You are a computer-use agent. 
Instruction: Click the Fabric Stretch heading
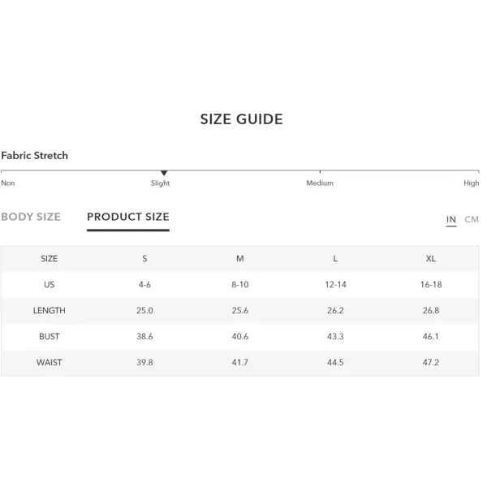tap(34, 155)
